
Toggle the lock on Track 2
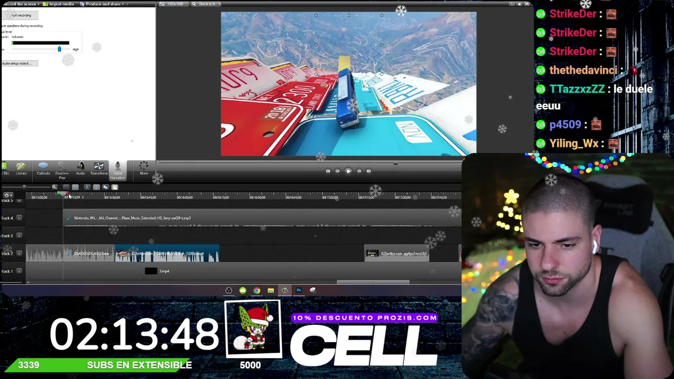coord(19,253)
